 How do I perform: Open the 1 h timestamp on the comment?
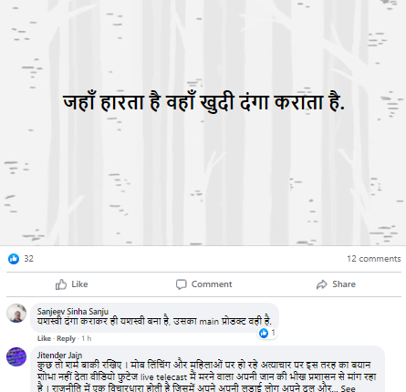(87, 338)
